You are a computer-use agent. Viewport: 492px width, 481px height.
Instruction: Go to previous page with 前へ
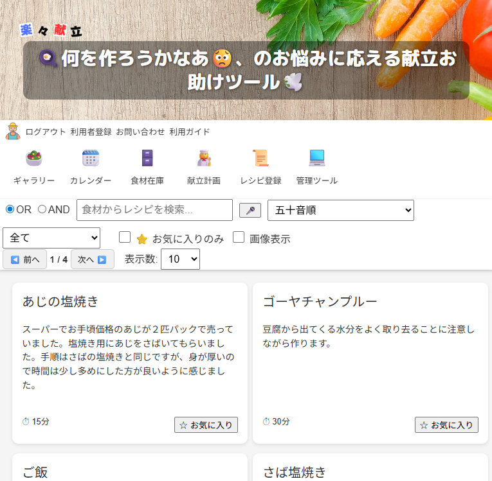[25, 259]
